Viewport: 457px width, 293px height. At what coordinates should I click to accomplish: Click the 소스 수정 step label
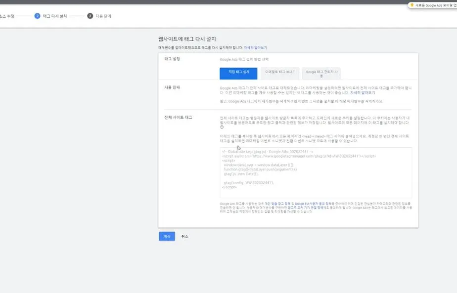click(x=6, y=15)
